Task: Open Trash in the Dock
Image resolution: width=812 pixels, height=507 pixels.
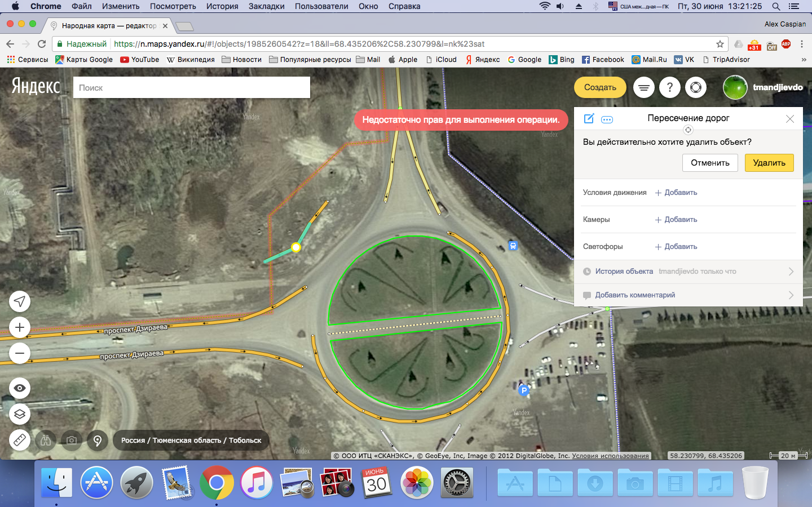Action: pos(755,482)
